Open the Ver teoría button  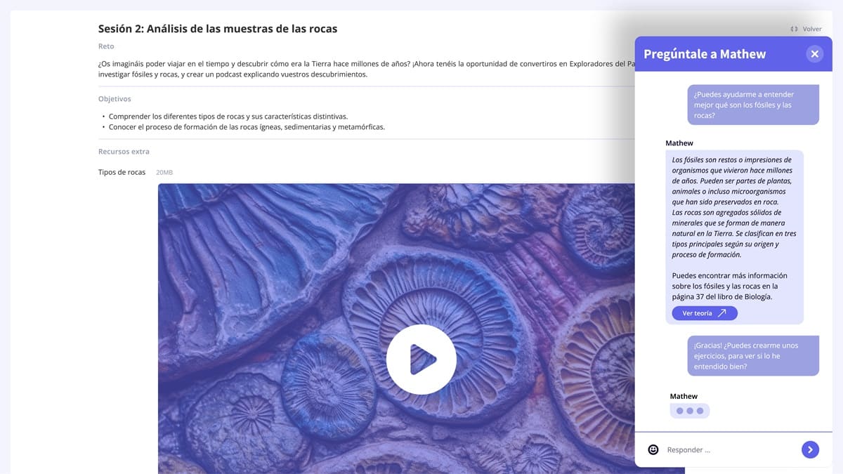[x=704, y=313]
